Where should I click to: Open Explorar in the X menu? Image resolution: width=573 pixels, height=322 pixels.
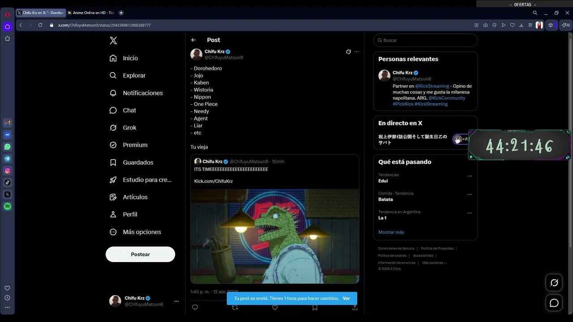128,76
